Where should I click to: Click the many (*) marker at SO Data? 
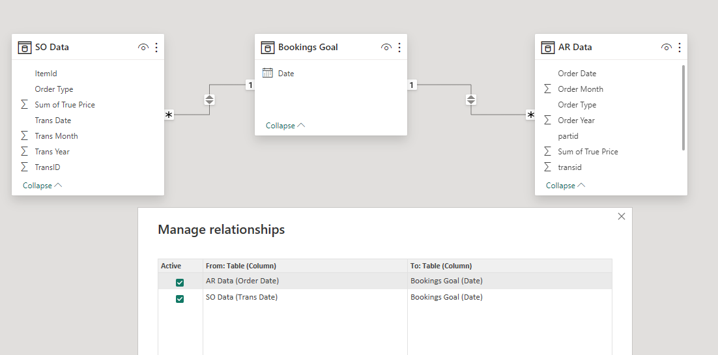pyautogui.click(x=169, y=115)
